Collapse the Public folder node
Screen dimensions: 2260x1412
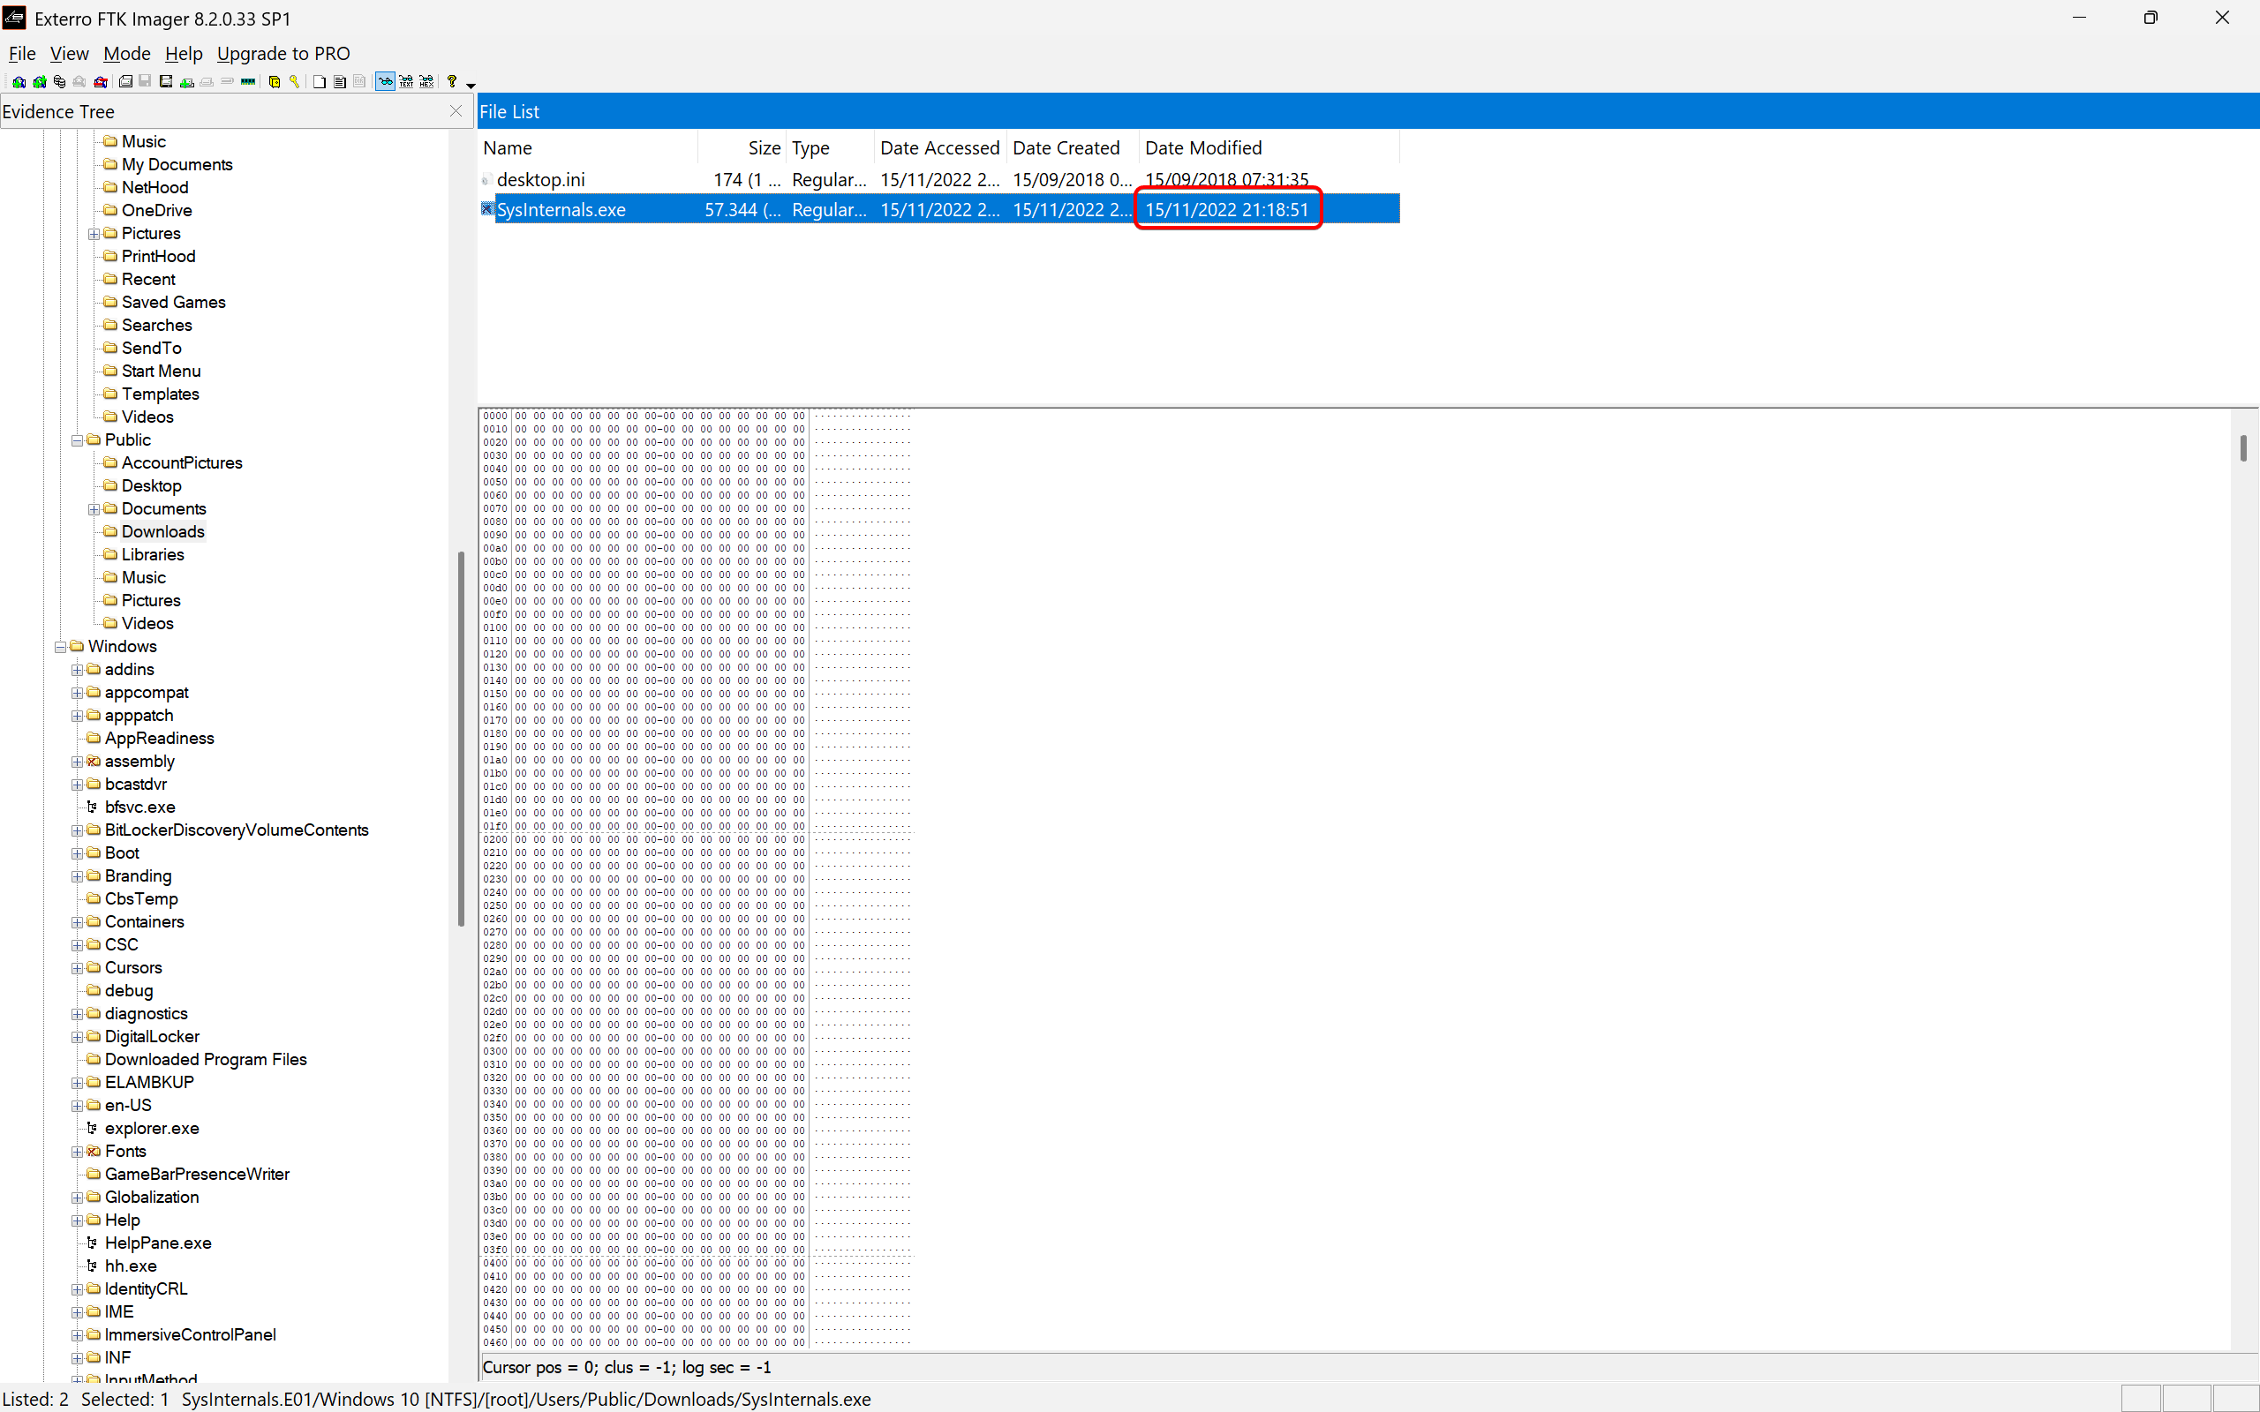(x=77, y=439)
